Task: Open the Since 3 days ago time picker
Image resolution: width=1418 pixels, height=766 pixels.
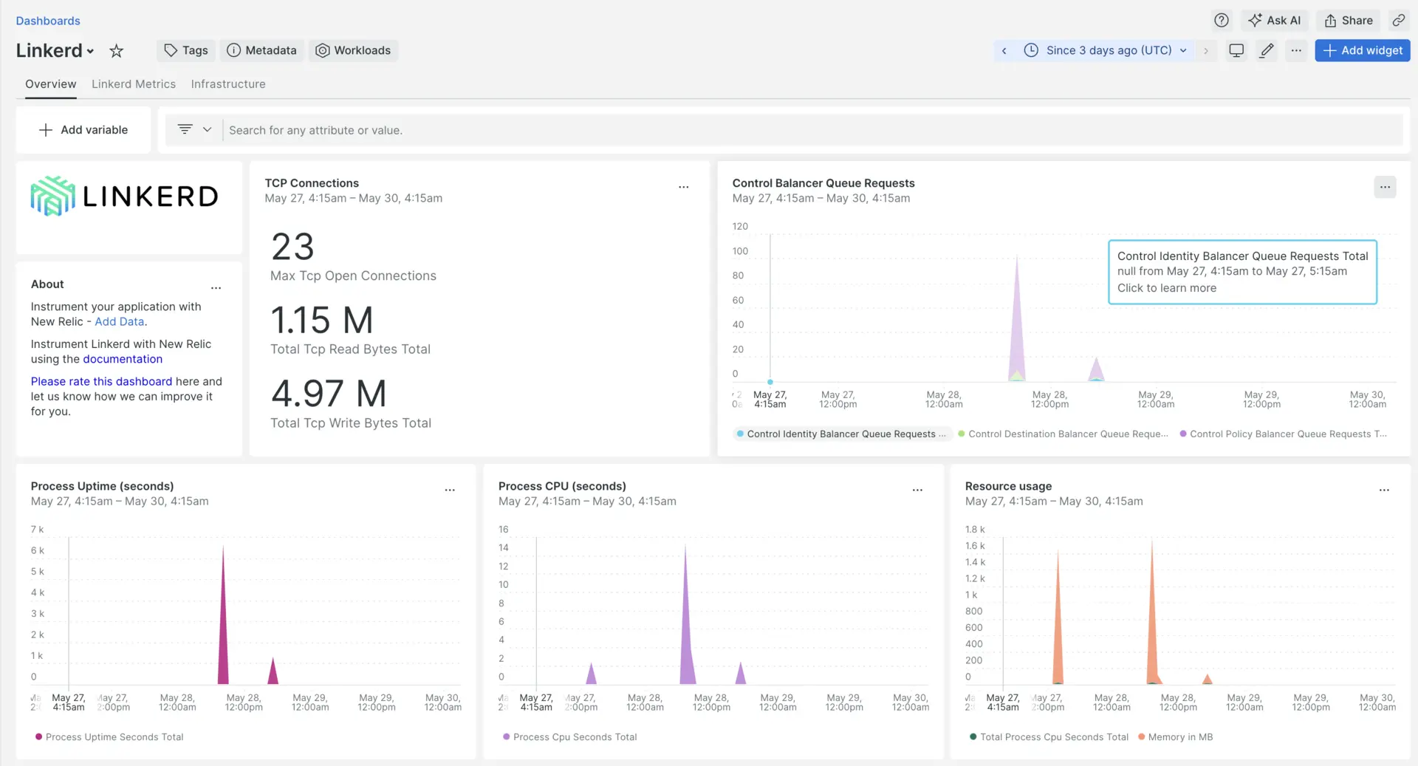Action: 1106,50
